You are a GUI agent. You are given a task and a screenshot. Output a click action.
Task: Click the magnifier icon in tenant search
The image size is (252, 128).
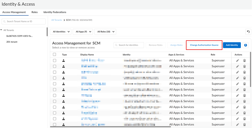point(5,22)
